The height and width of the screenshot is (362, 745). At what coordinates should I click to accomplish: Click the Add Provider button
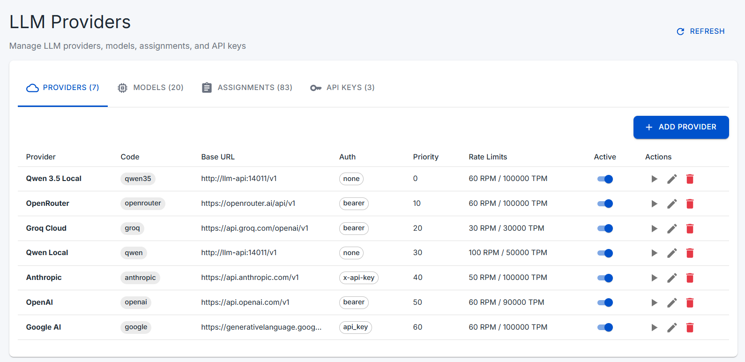click(x=681, y=127)
